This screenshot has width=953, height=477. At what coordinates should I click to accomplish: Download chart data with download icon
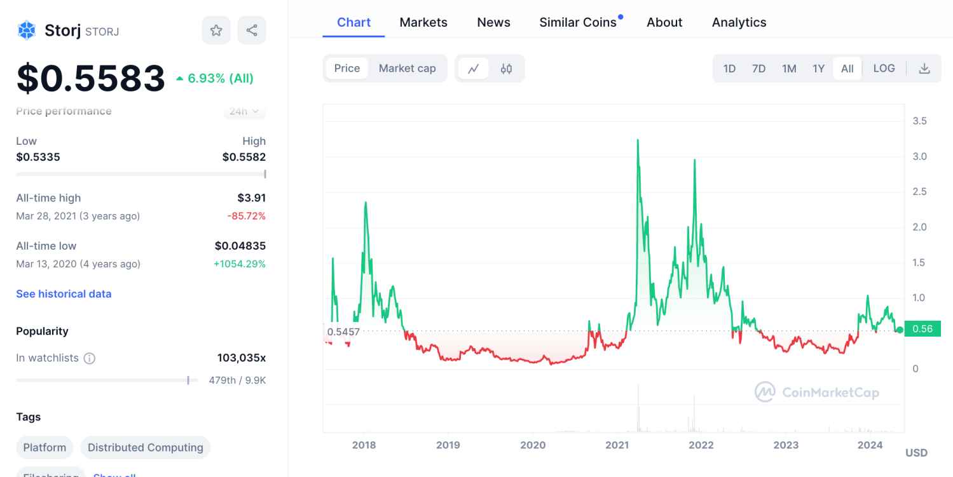click(924, 69)
